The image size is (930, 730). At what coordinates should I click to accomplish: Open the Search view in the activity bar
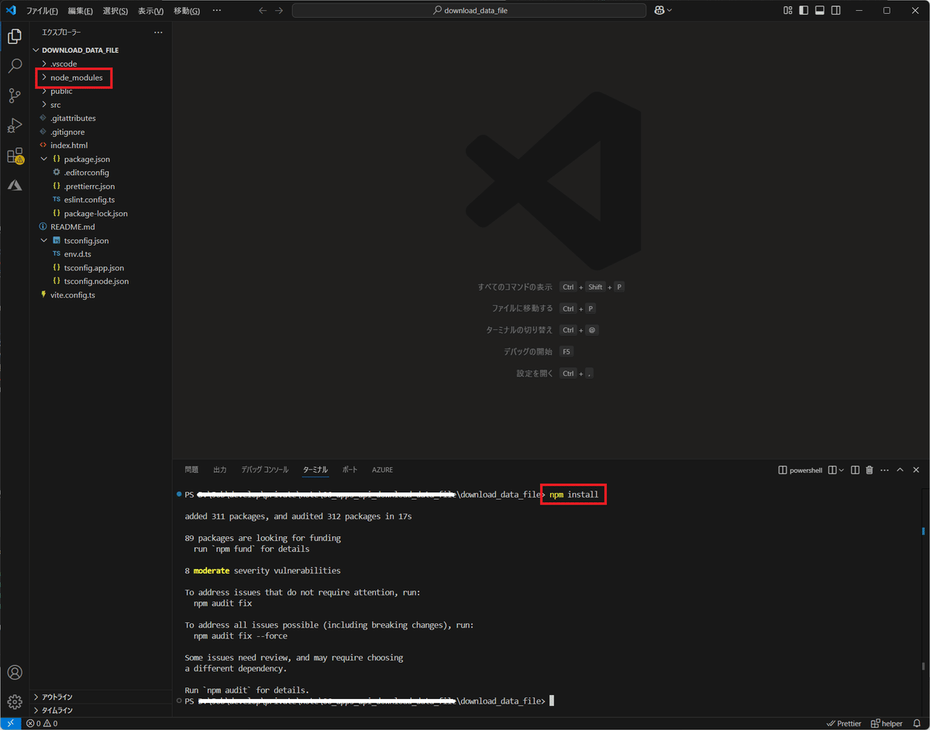pyautogui.click(x=14, y=66)
